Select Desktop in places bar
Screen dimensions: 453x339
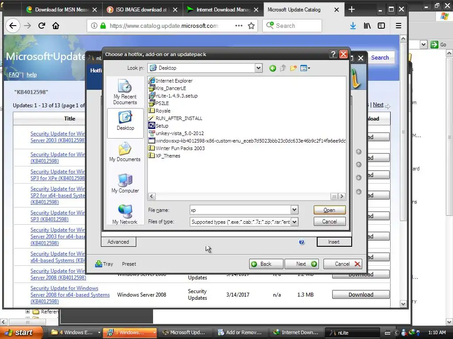click(125, 124)
